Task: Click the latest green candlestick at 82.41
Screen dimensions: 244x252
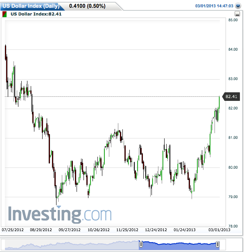Action: [x=219, y=103]
